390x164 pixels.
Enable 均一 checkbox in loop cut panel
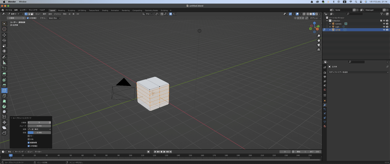(29, 136)
